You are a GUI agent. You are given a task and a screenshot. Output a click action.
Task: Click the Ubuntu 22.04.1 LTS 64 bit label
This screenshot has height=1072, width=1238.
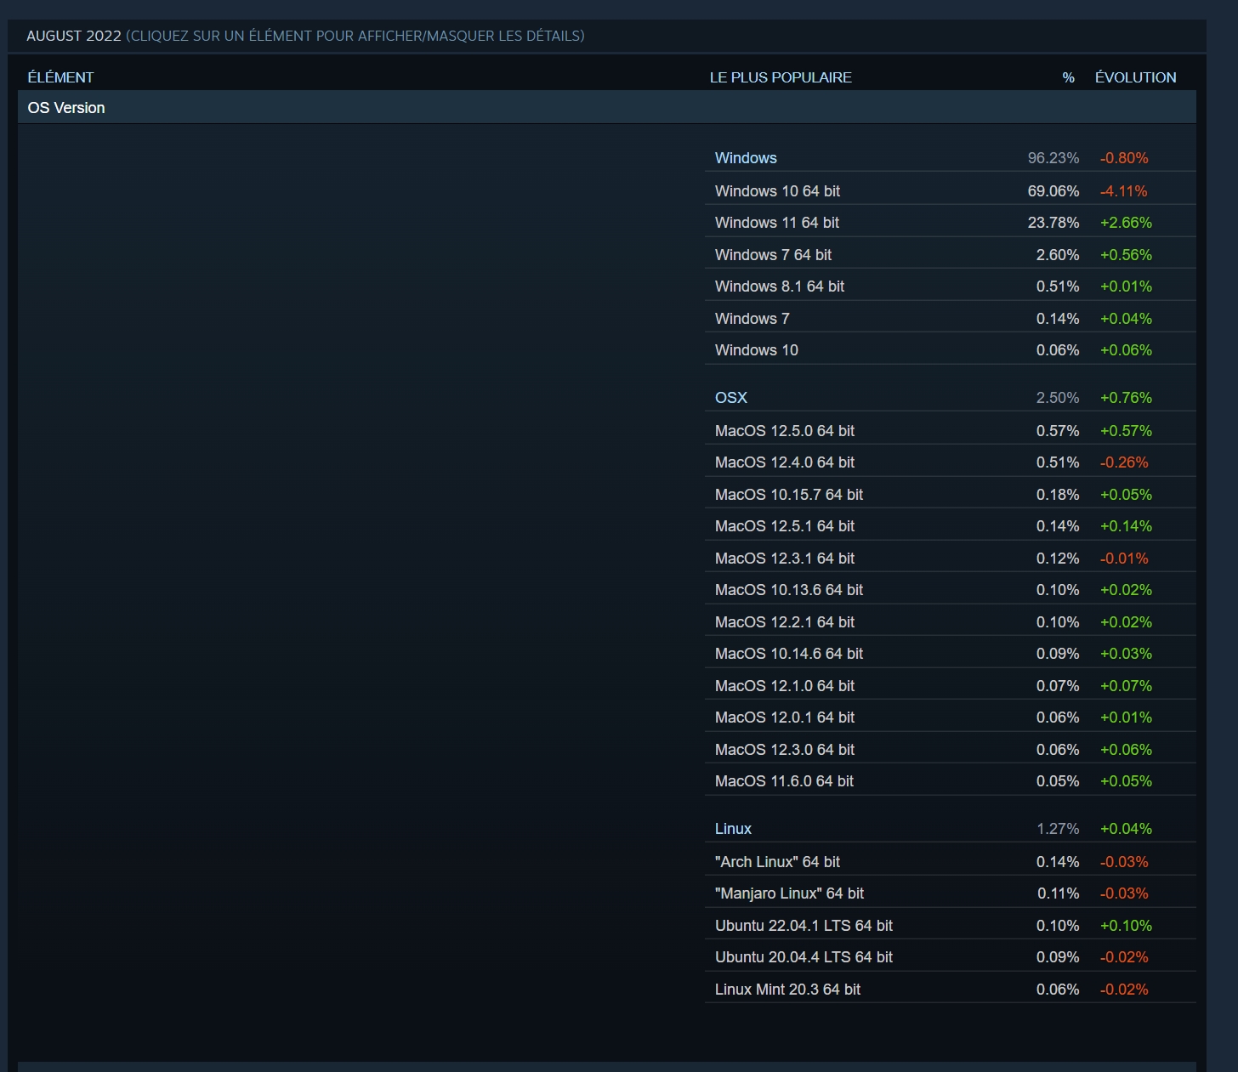pyautogui.click(x=804, y=926)
